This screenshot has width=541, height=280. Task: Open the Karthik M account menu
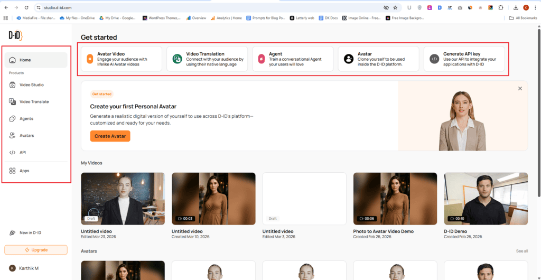click(x=23, y=268)
